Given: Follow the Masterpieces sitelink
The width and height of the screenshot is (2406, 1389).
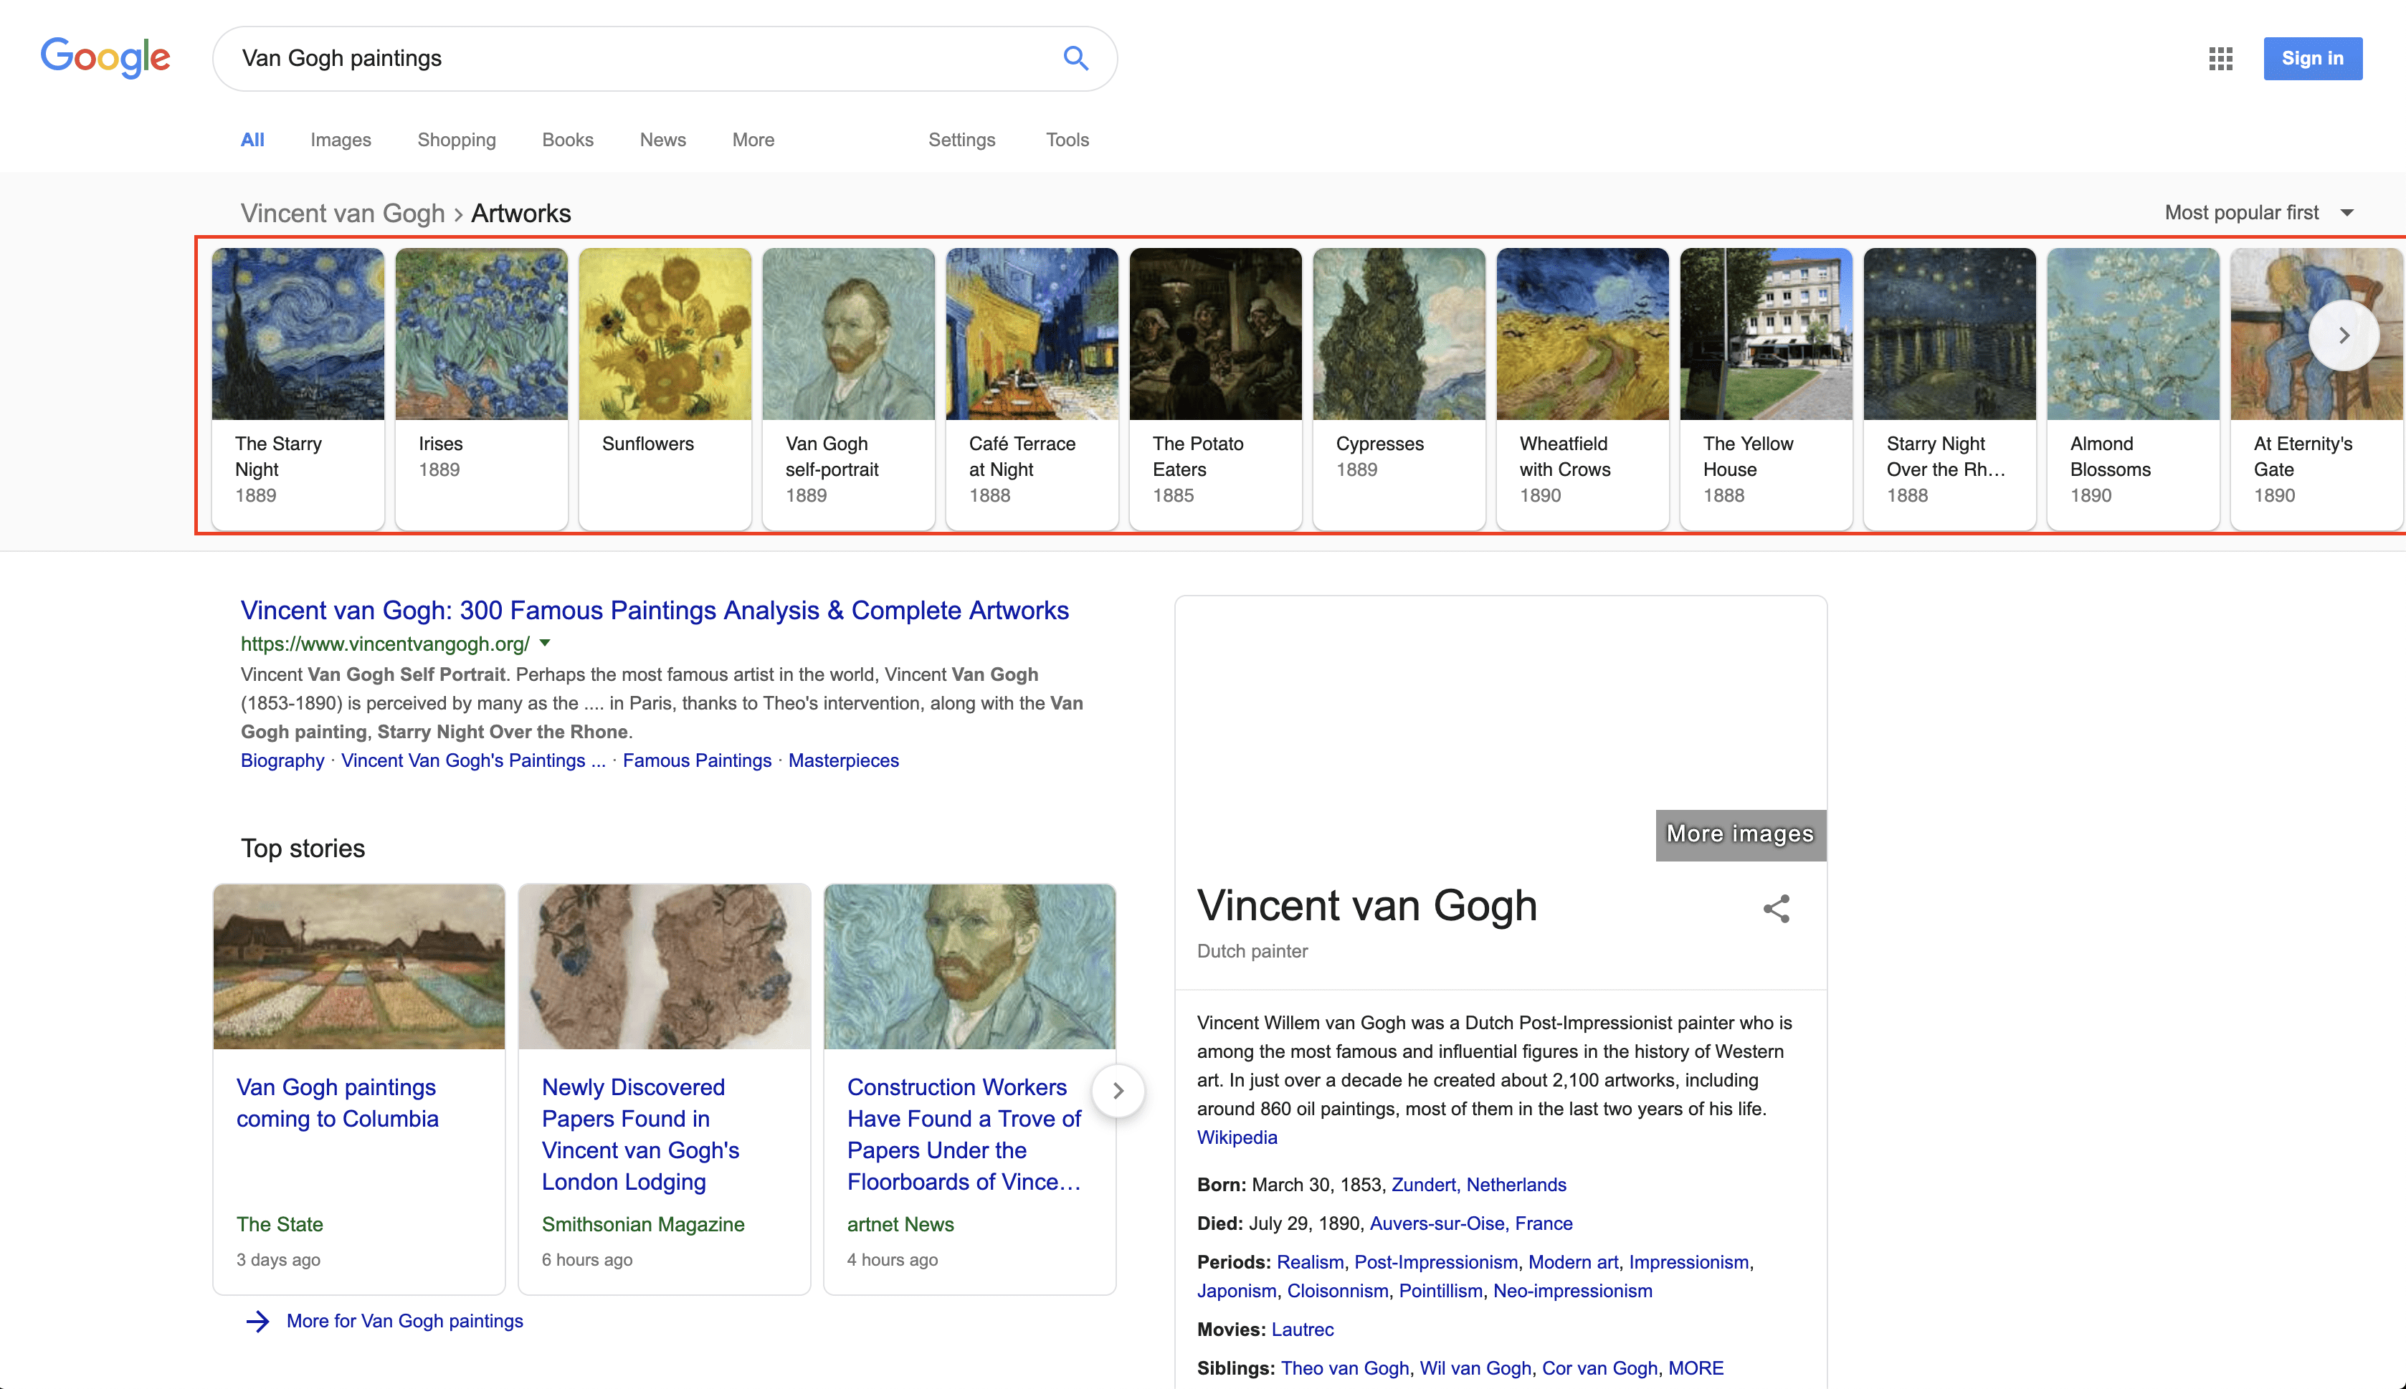Looking at the screenshot, I should pos(843,760).
